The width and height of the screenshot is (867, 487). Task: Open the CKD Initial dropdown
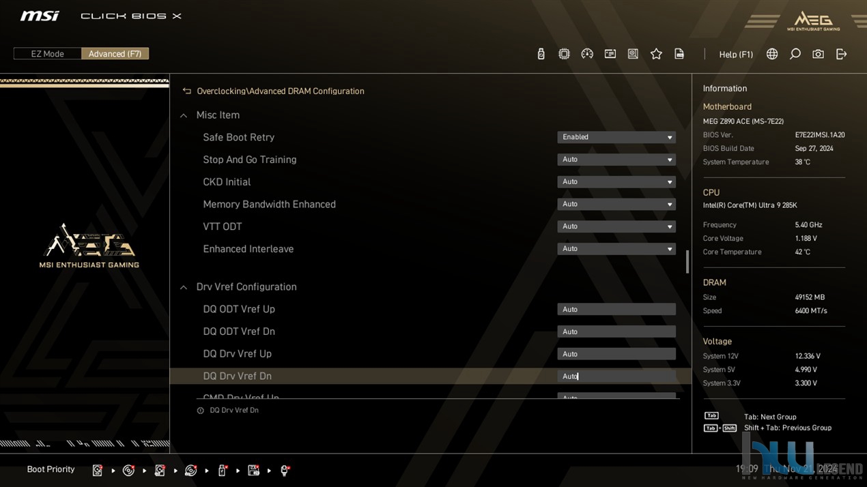click(616, 182)
